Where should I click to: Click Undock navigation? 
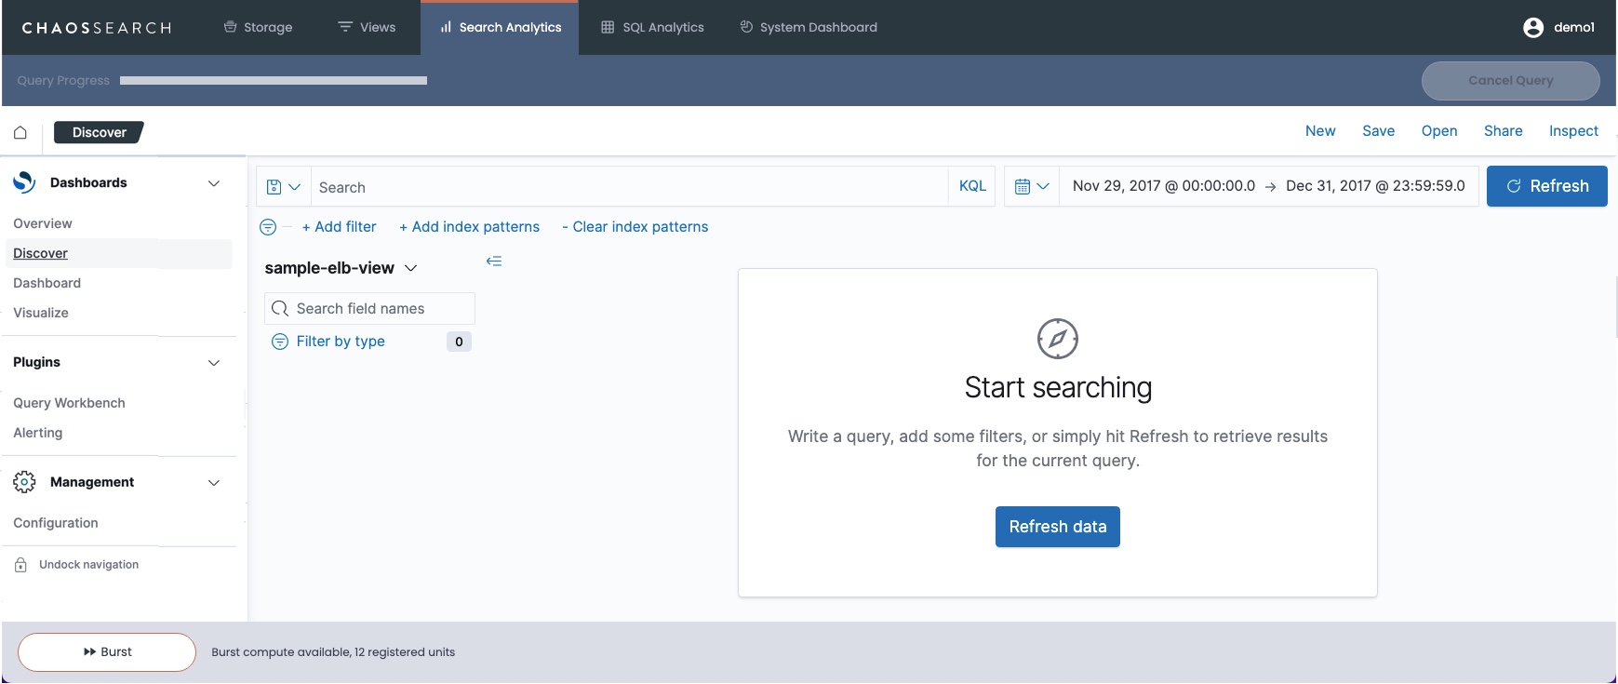pos(88,565)
